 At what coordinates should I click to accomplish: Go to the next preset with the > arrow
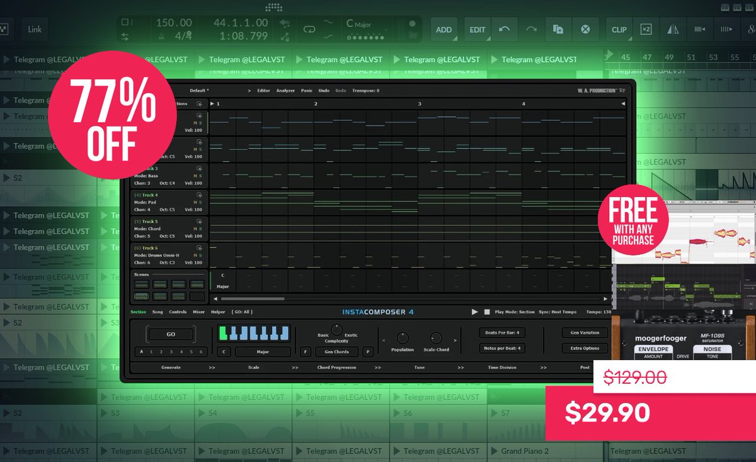pos(249,91)
